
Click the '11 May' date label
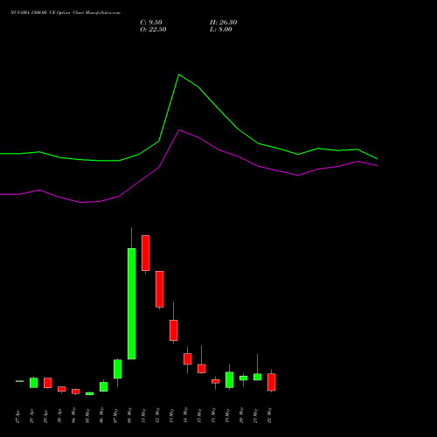tap(143, 415)
